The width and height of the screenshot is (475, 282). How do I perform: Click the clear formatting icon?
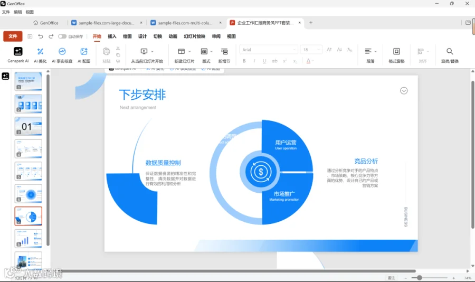point(350,50)
